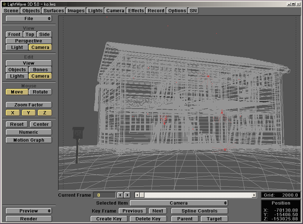Edit Lights instead of Camera
Image resolution: width=303 pixels, height=224 pixels.
(x=17, y=76)
